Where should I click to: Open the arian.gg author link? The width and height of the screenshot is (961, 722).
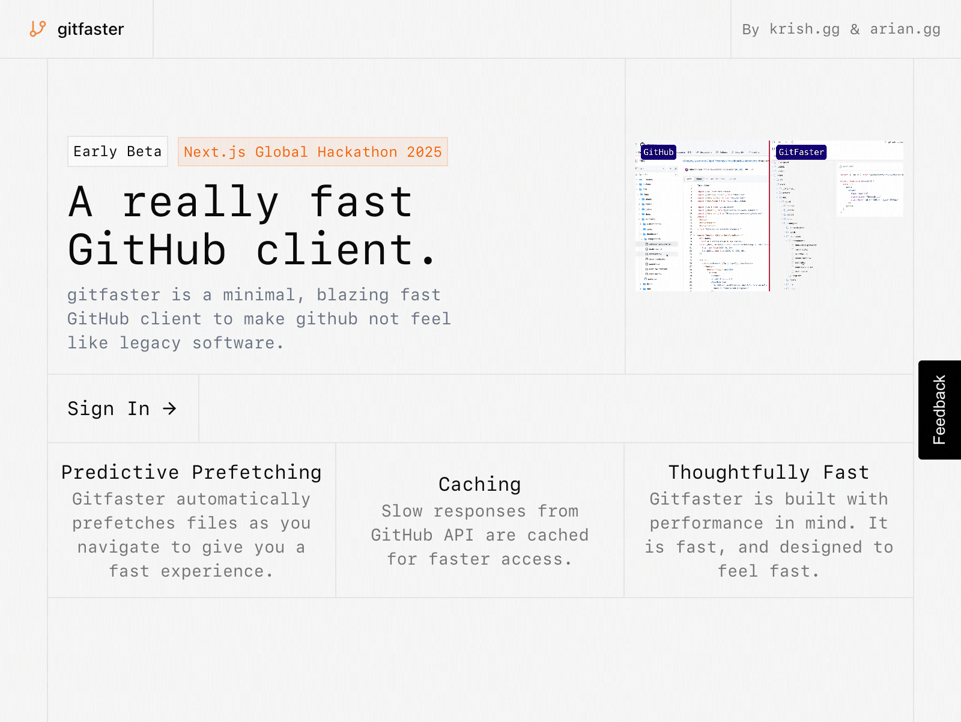click(x=905, y=29)
